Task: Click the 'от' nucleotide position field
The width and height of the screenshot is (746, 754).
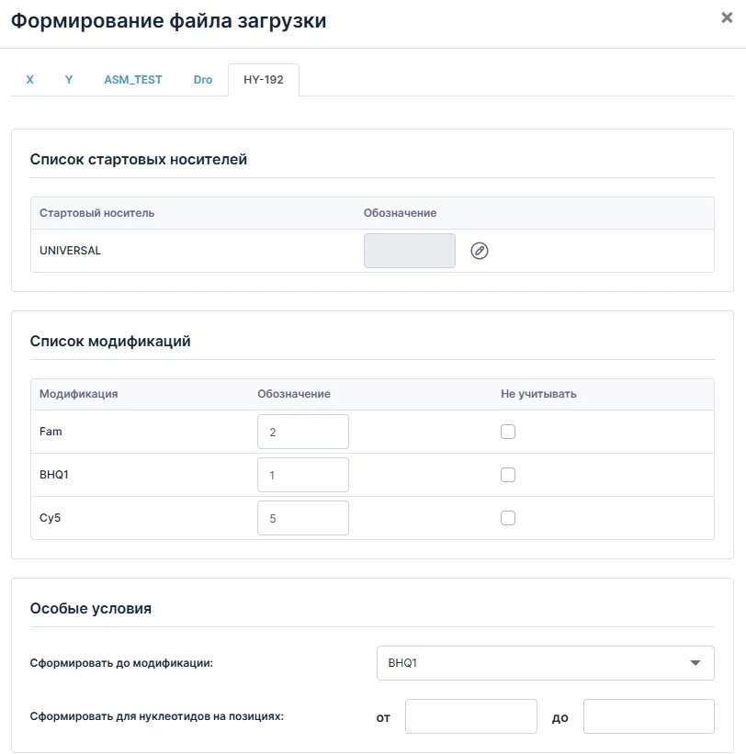Action: 471,716
